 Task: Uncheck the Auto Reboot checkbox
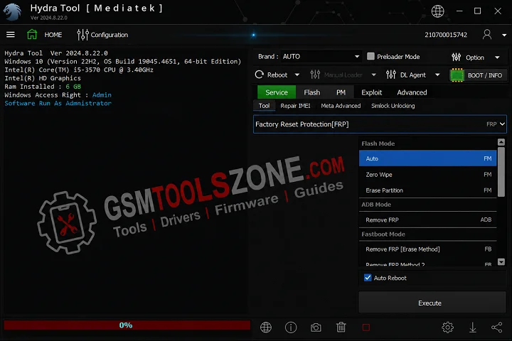(x=368, y=278)
